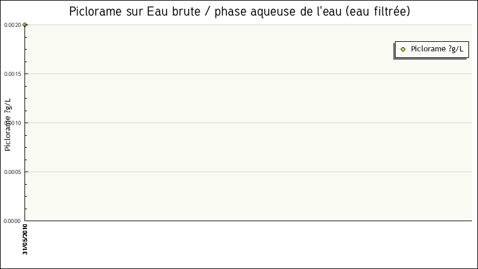Click the word "filtrée" in the title
478x269 pixels.
pyautogui.click(x=388, y=11)
